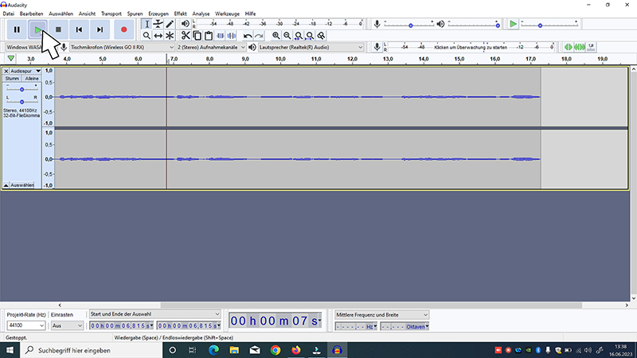Close the Audiospur track with X
This screenshot has height=358, width=637.
click(x=6, y=71)
